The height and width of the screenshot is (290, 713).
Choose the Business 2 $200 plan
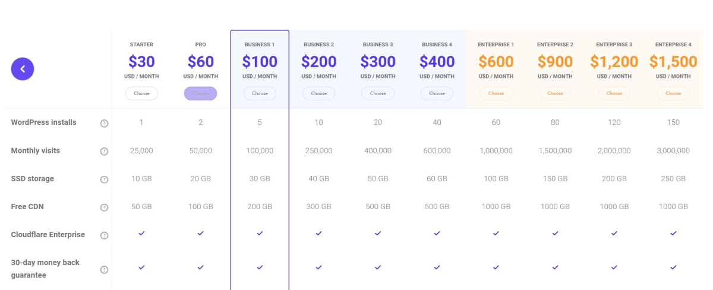(x=318, y=93)
